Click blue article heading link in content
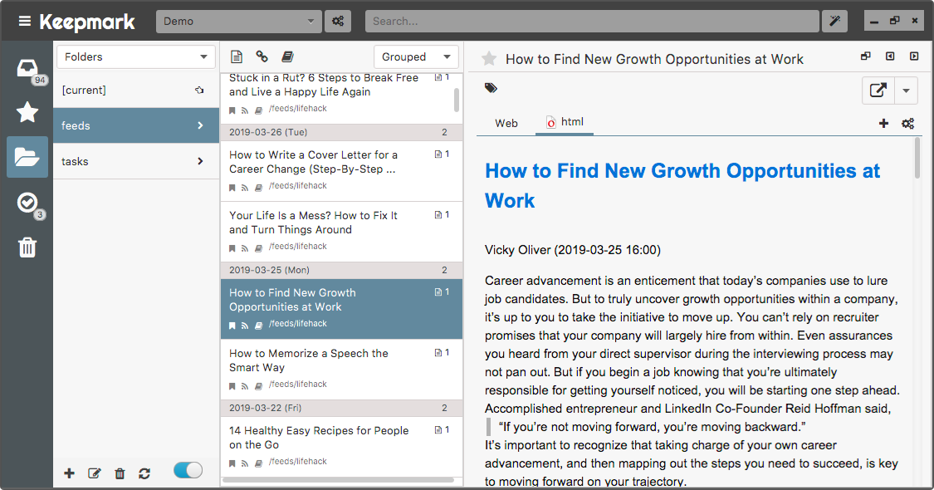 click(x=682, y=185)
